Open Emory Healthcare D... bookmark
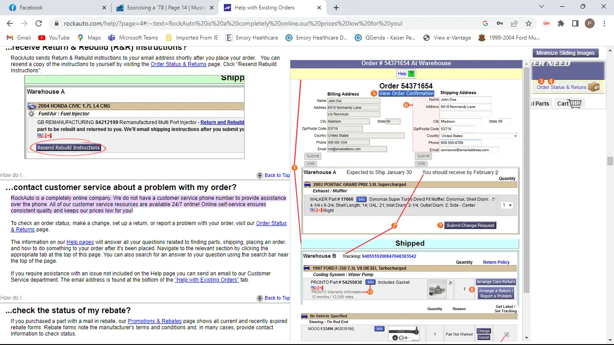614x345 pixels. point(317,38)
